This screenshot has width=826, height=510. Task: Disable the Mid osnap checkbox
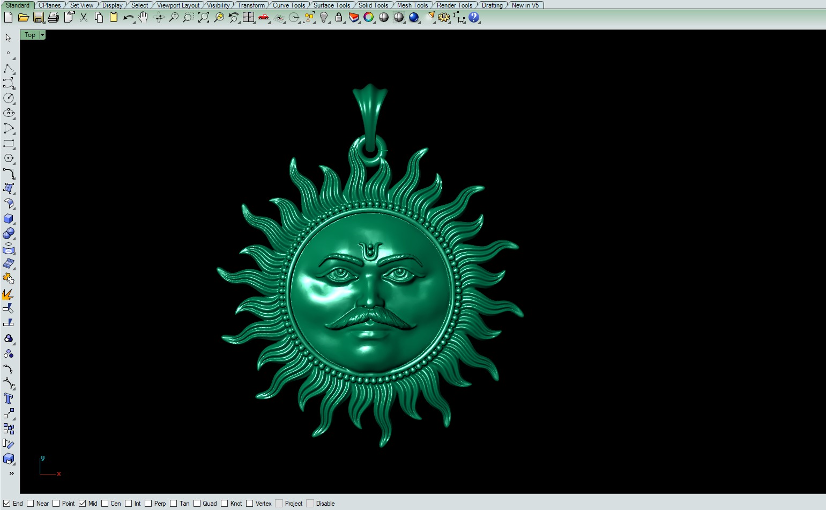(83, 504)
